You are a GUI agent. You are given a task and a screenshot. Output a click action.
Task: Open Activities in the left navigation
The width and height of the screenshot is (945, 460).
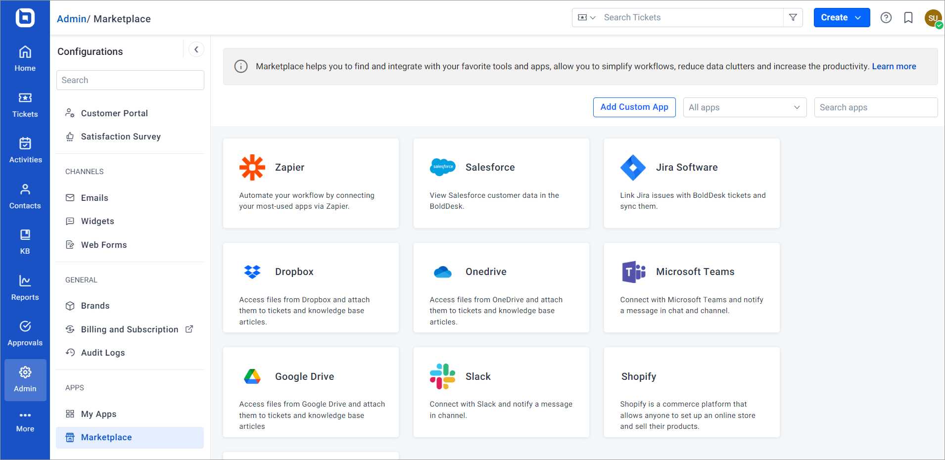tap(25, 150)
